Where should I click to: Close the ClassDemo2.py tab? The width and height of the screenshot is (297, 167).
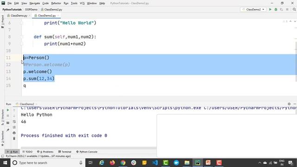click(58, 16)
